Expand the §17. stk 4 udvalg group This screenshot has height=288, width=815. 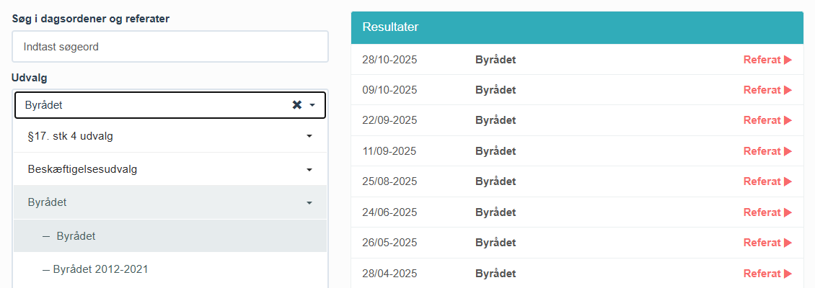click(309, 136)
